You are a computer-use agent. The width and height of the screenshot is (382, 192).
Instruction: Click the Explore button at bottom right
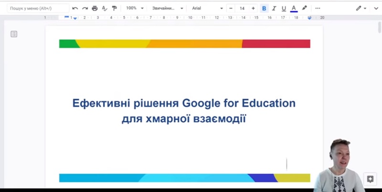(370, 179)
